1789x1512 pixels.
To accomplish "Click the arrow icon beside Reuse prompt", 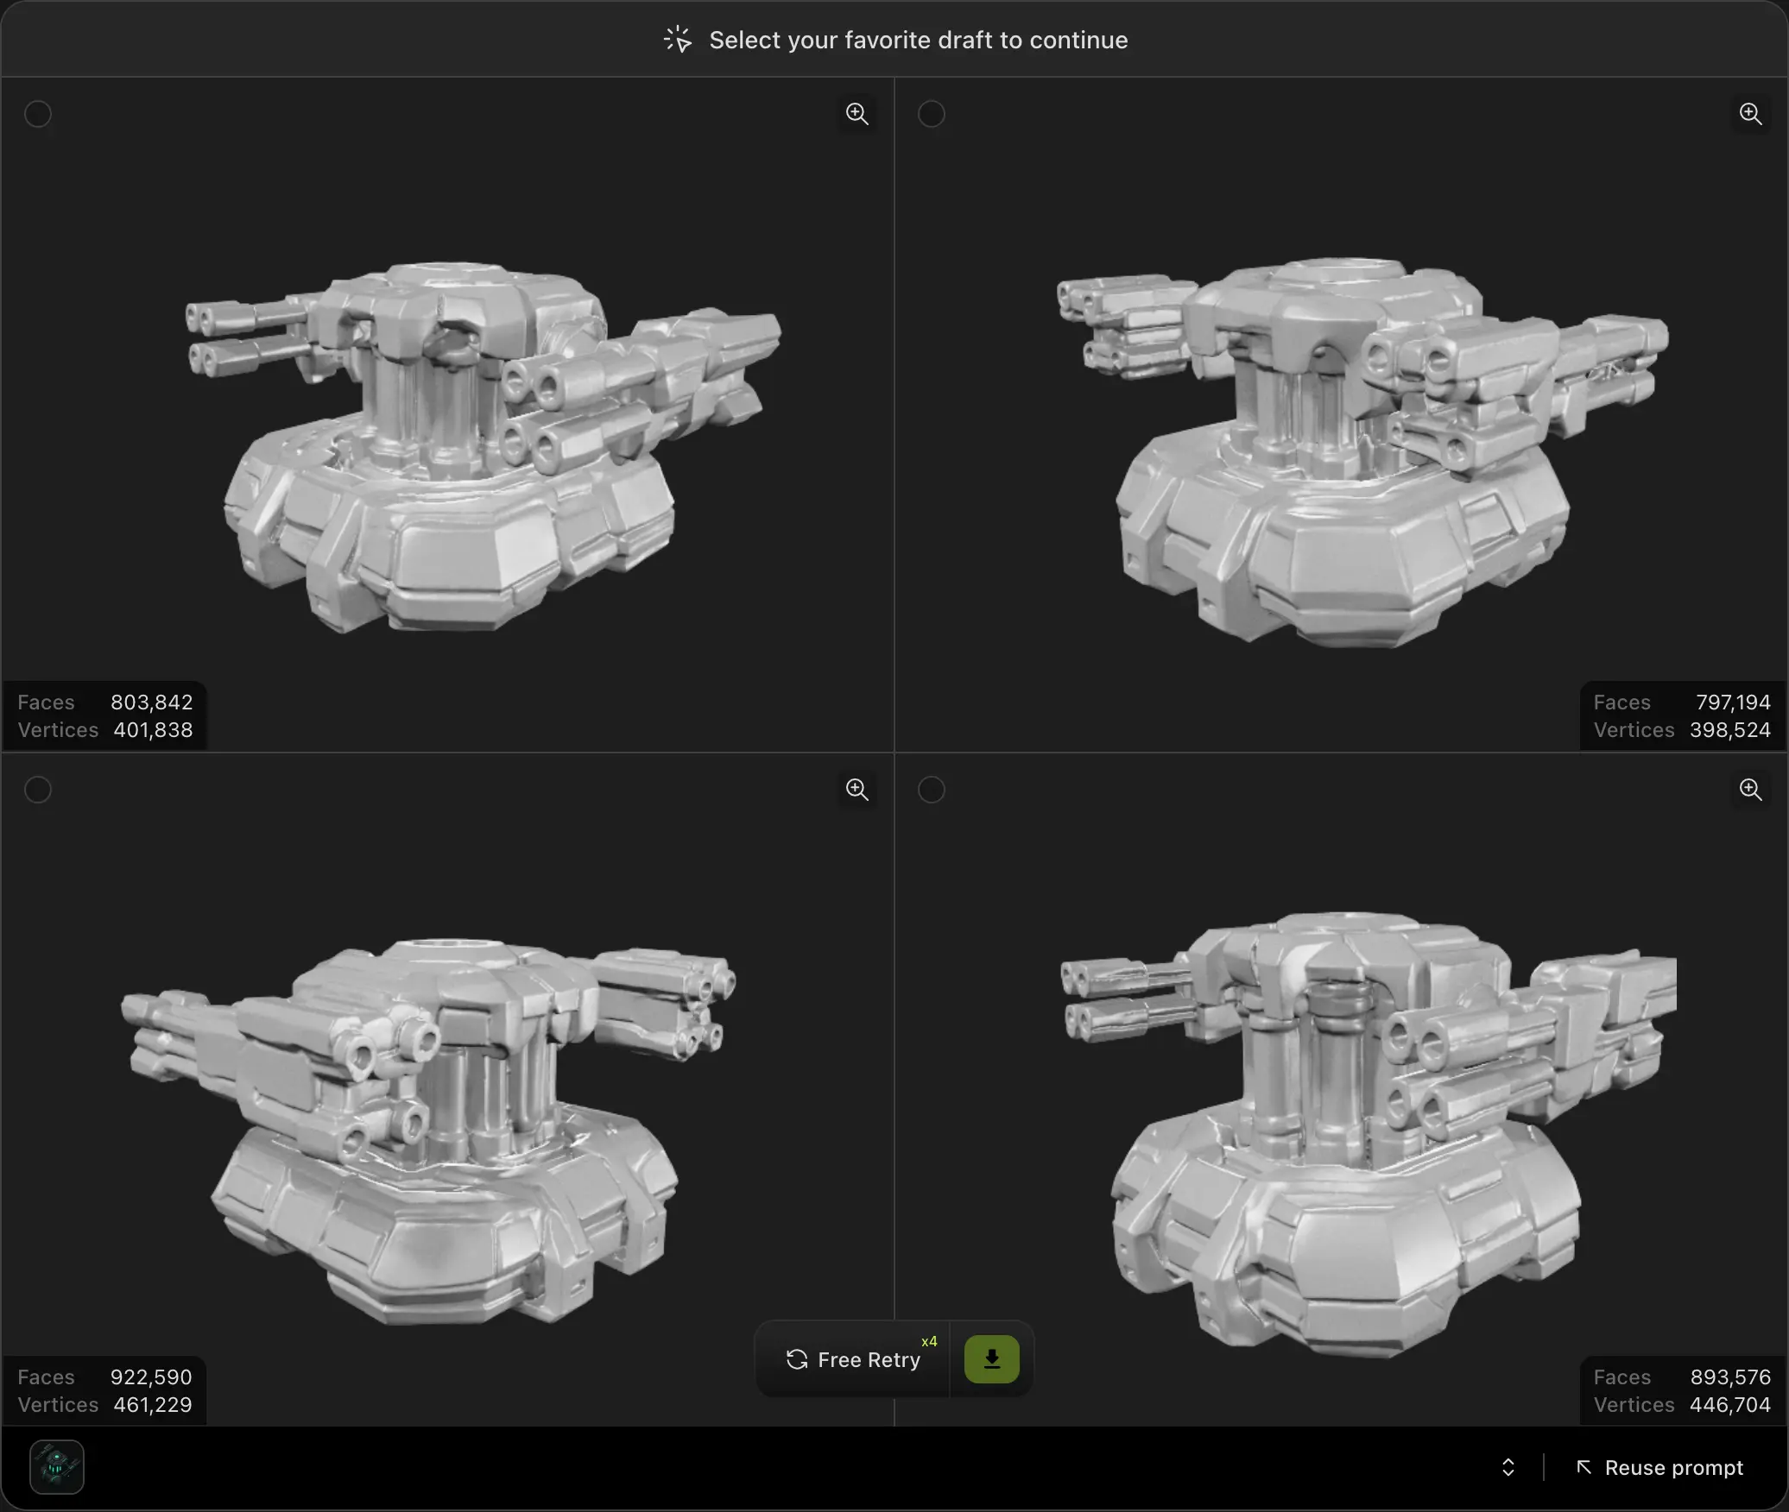I will pos(1585,1467).
